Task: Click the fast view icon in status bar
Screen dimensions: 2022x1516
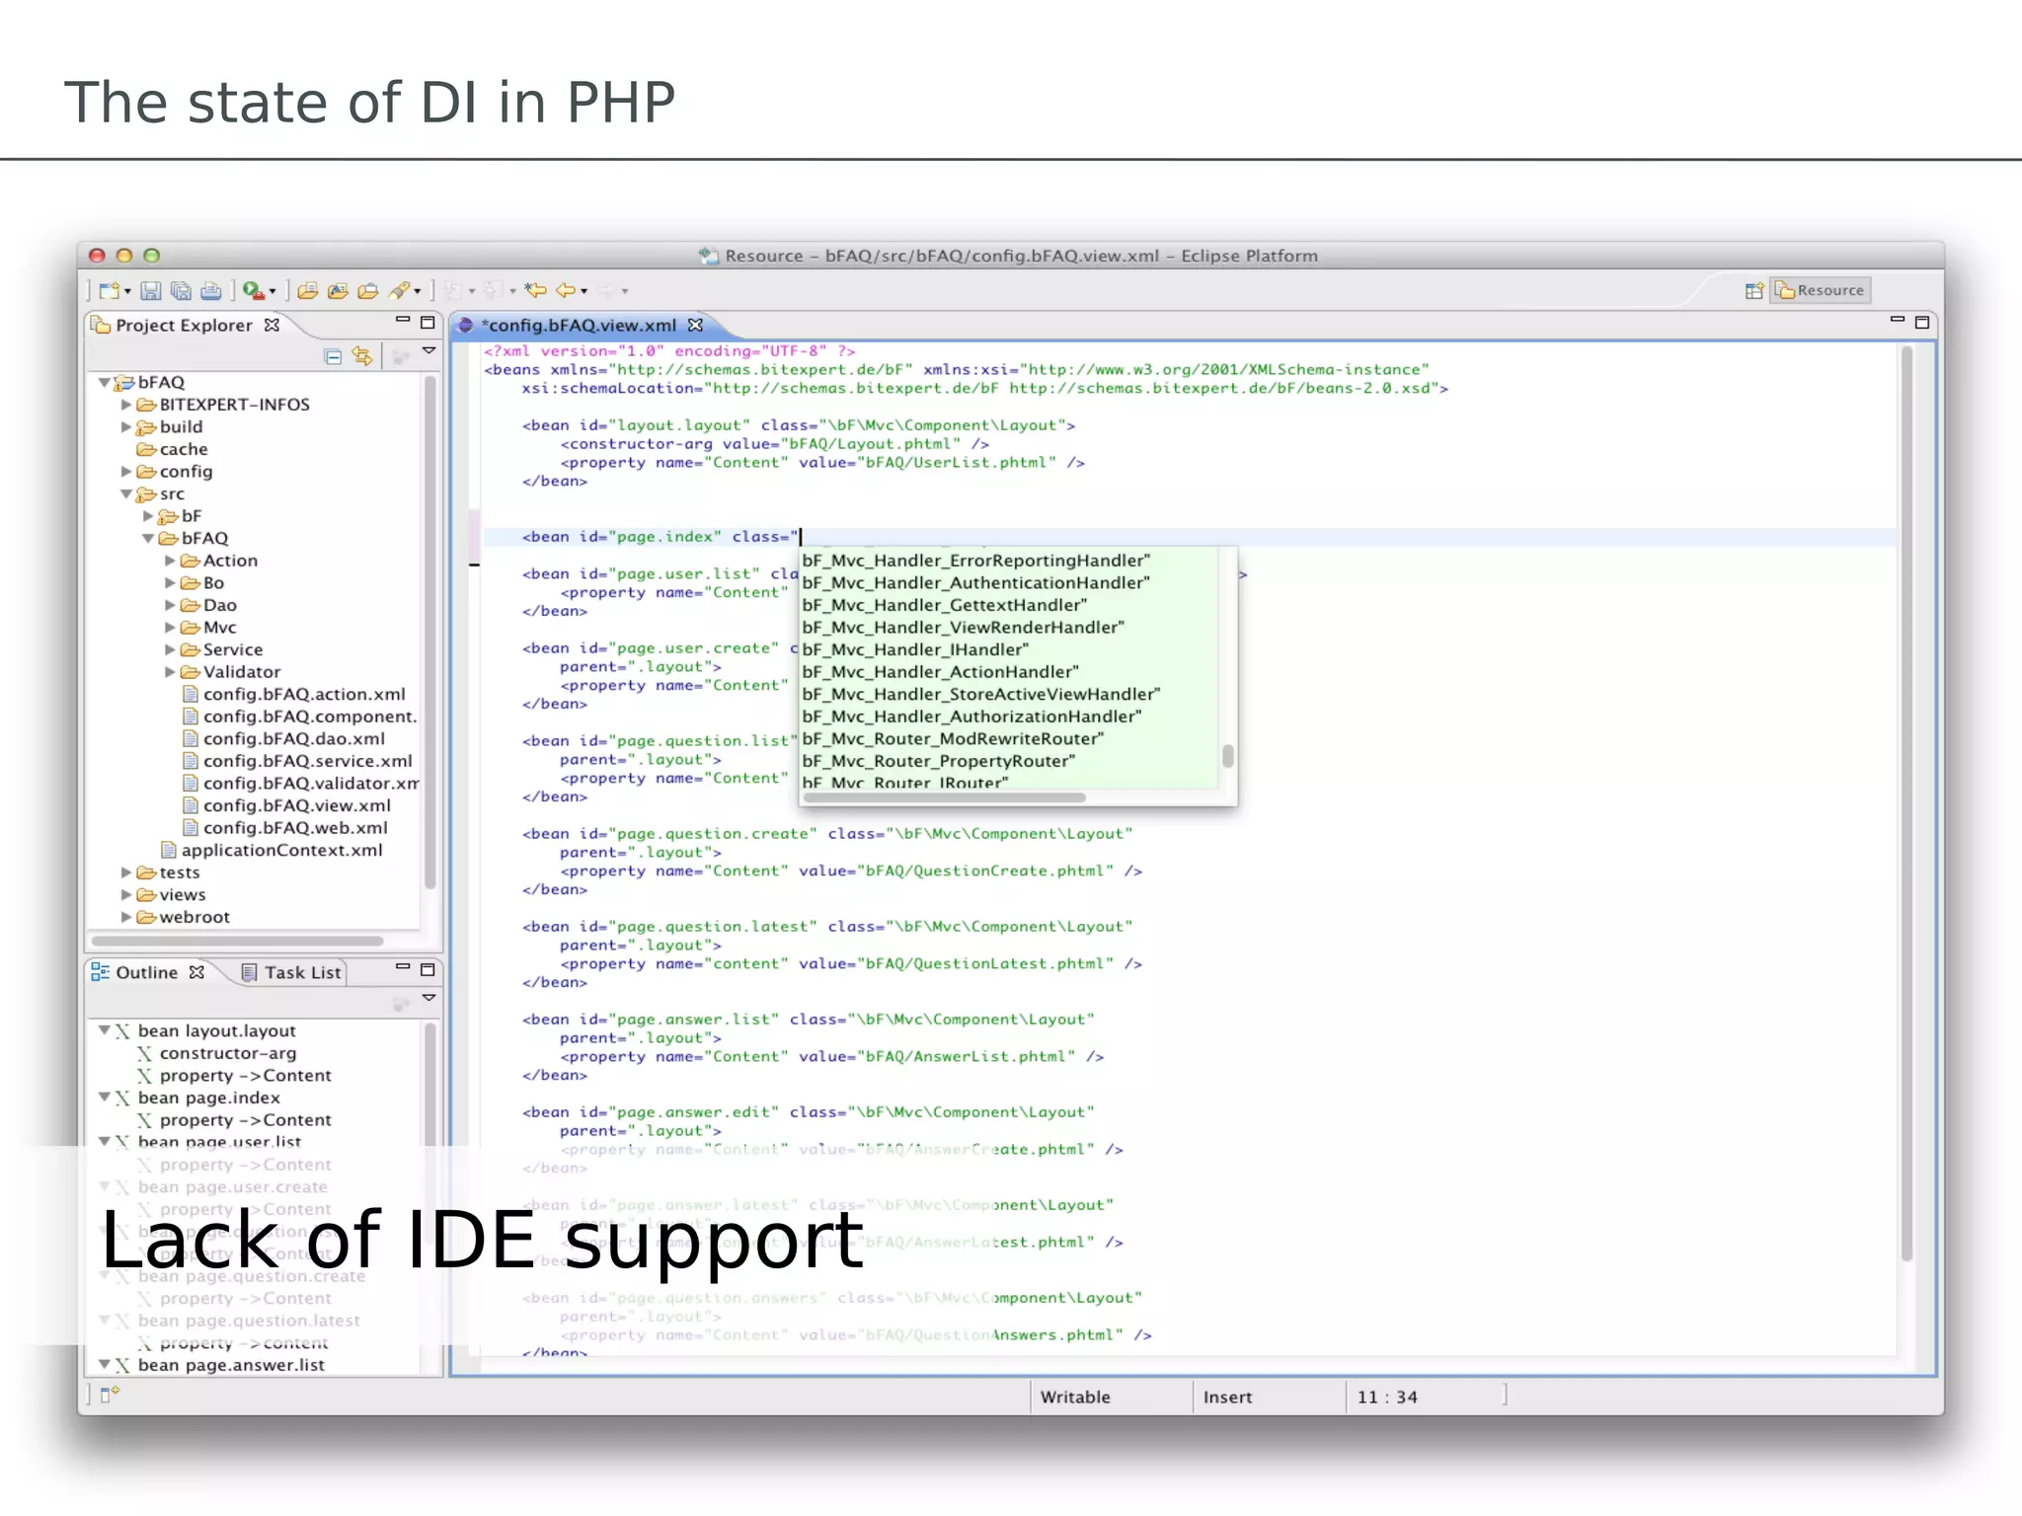Action: (x=110, y=1394)
